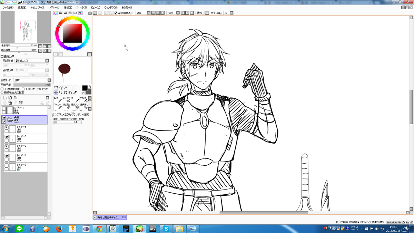The height and width of the screenshot is (233, 414).
Task: Click the 通常 view mode button
Action: click(199, 13)
